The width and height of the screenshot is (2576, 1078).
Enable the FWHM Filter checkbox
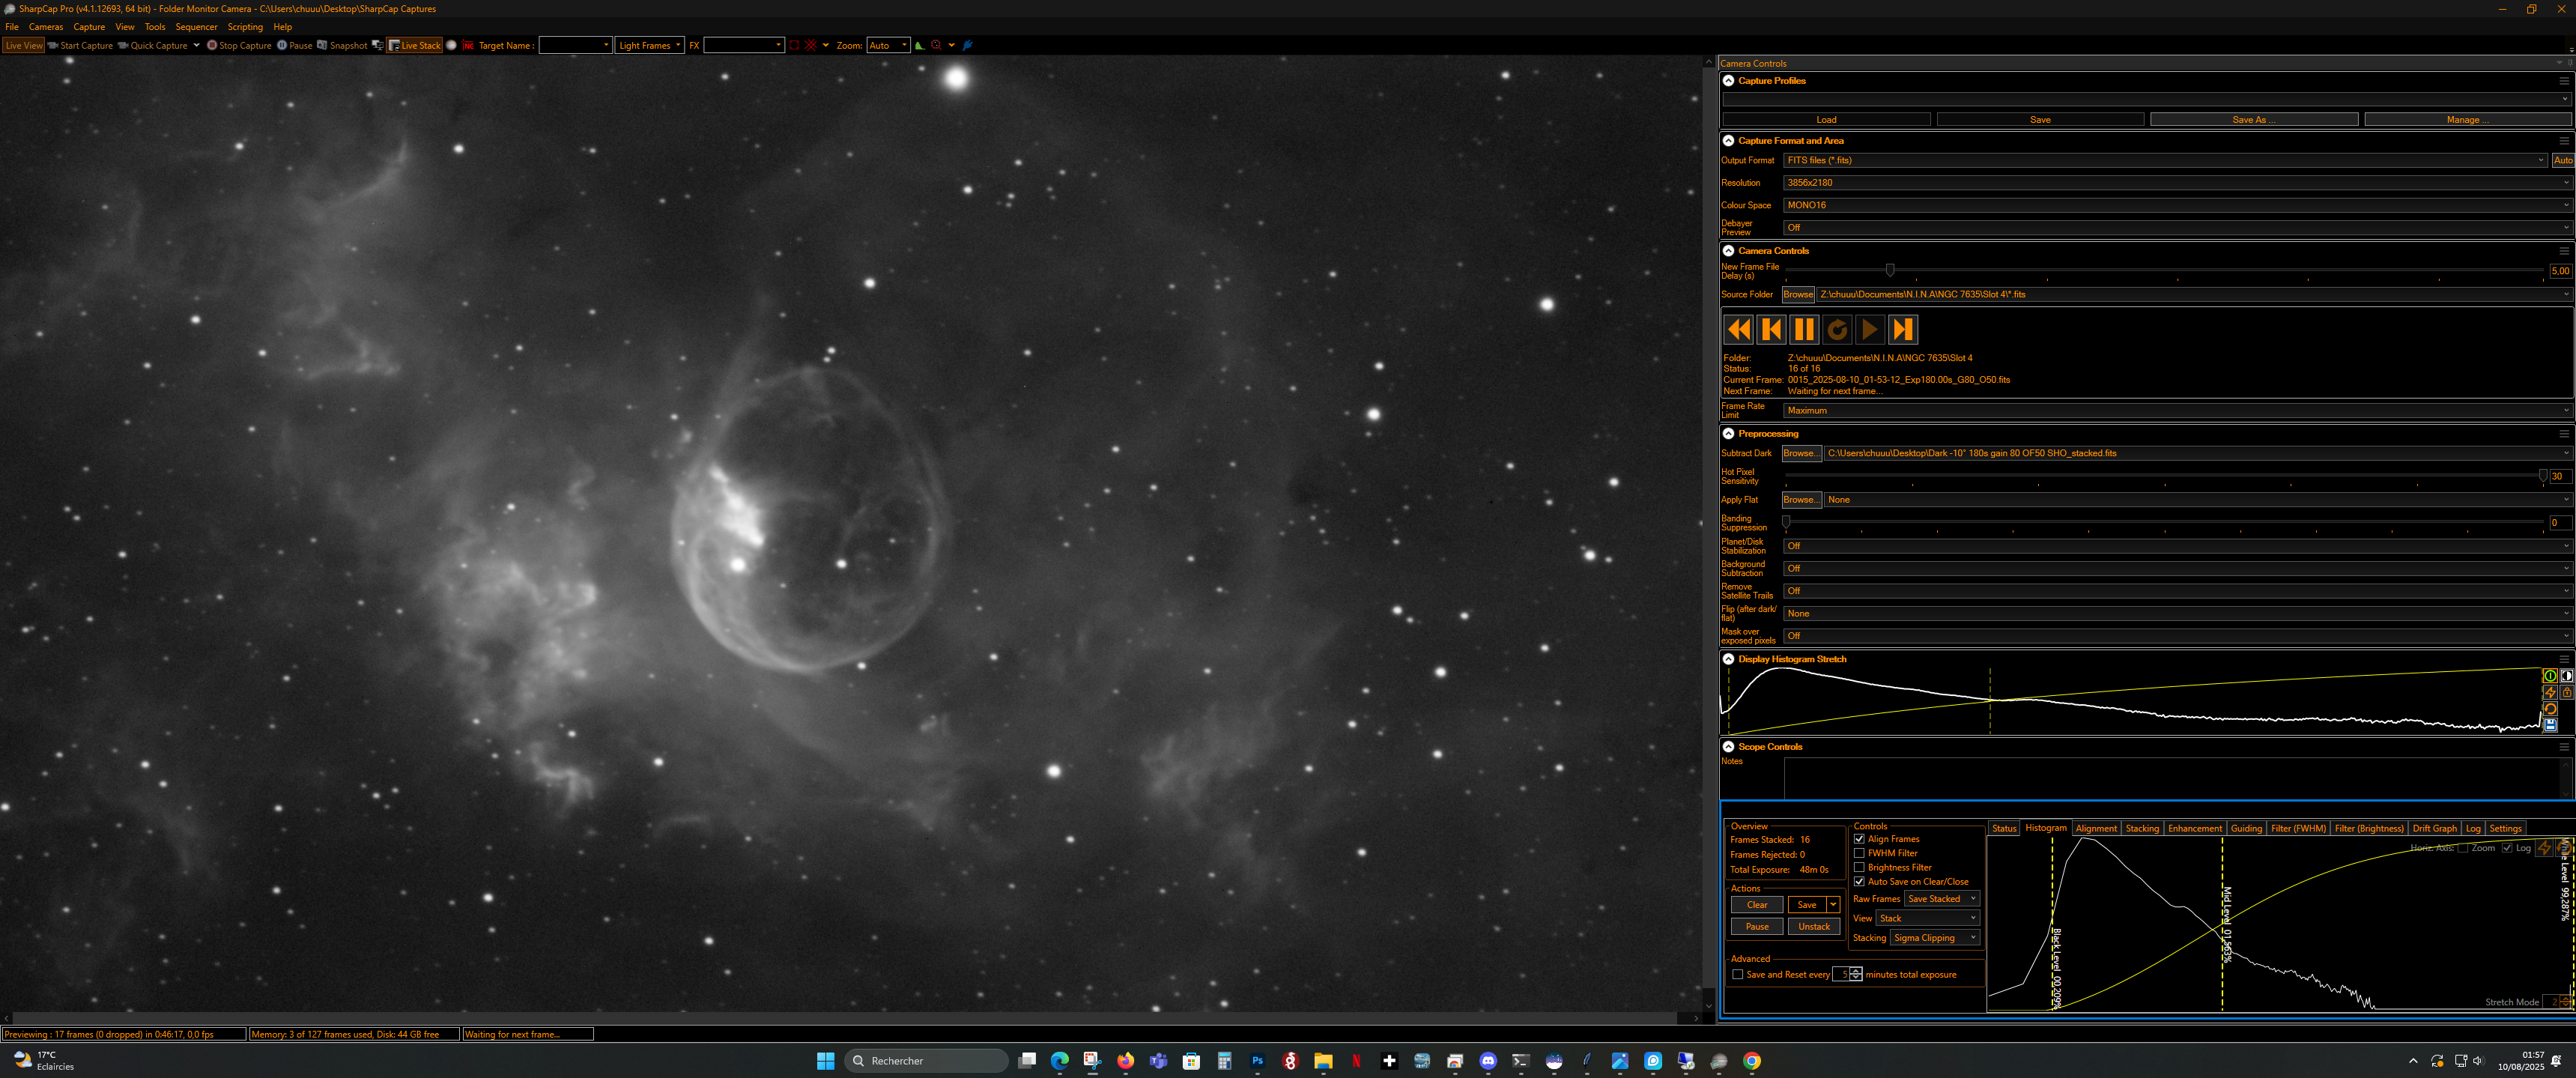coord(1859,853)
